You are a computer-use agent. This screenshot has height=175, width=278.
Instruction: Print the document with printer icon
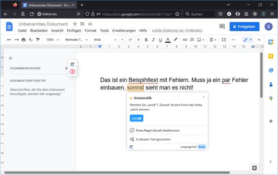pyautogui.click(x=23, y=40)
